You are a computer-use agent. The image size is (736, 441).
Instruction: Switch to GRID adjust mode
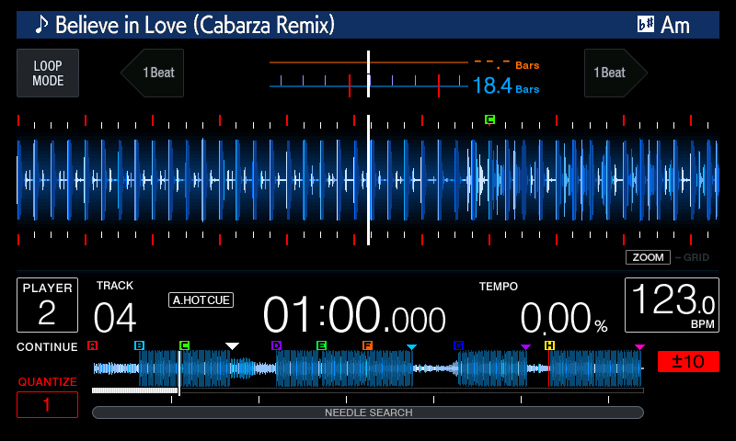(694, 257)
